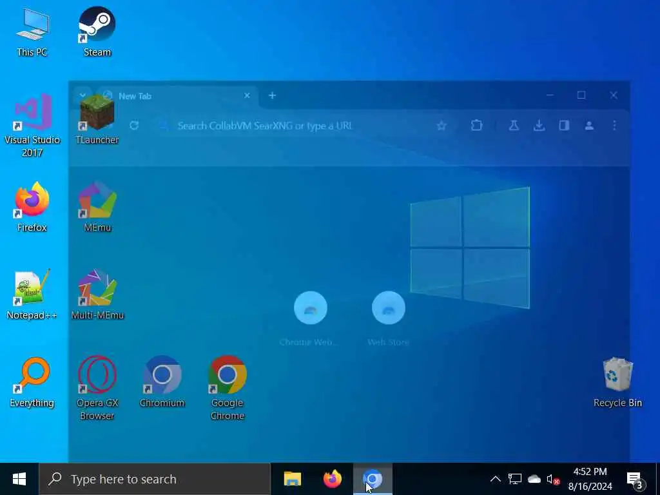The width and height of the screenshot is (660, 495).
Task: Close the New Tab tab
Action: [247, 95]
